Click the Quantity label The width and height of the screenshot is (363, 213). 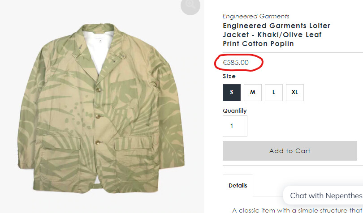(235, 111)
